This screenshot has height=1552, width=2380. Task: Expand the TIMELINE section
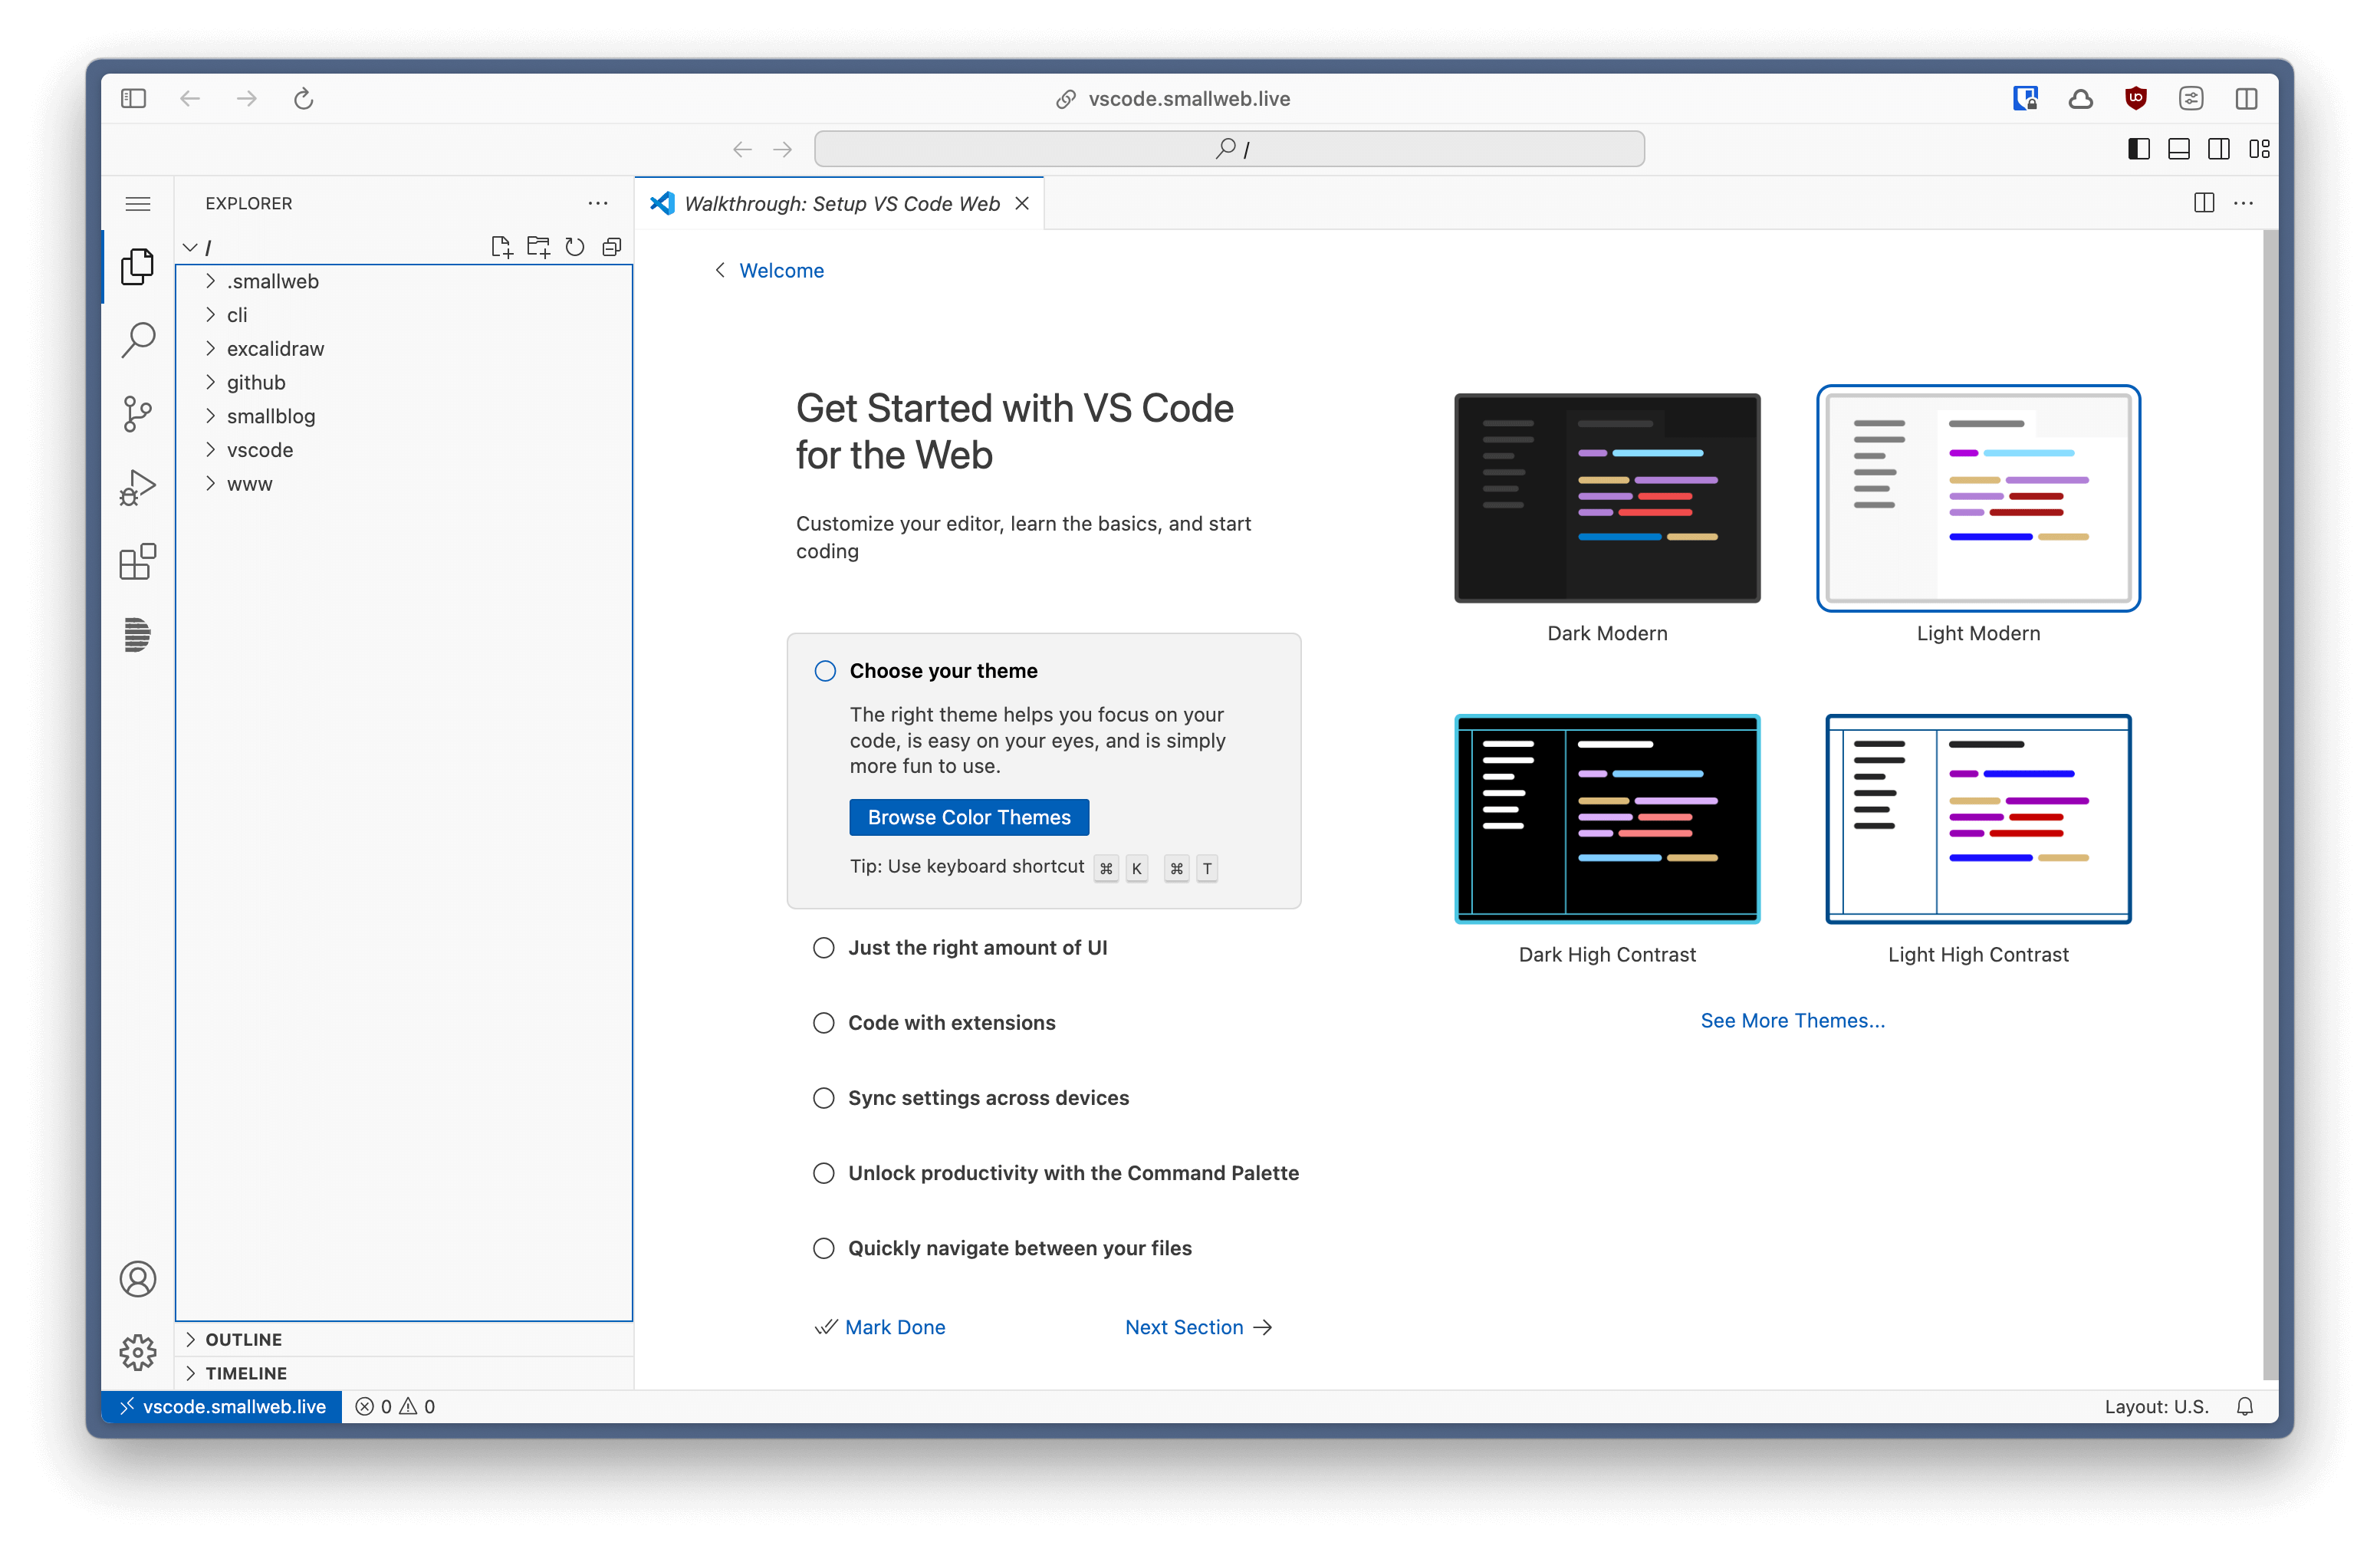pyautogui.click(x=404, y=1373)
